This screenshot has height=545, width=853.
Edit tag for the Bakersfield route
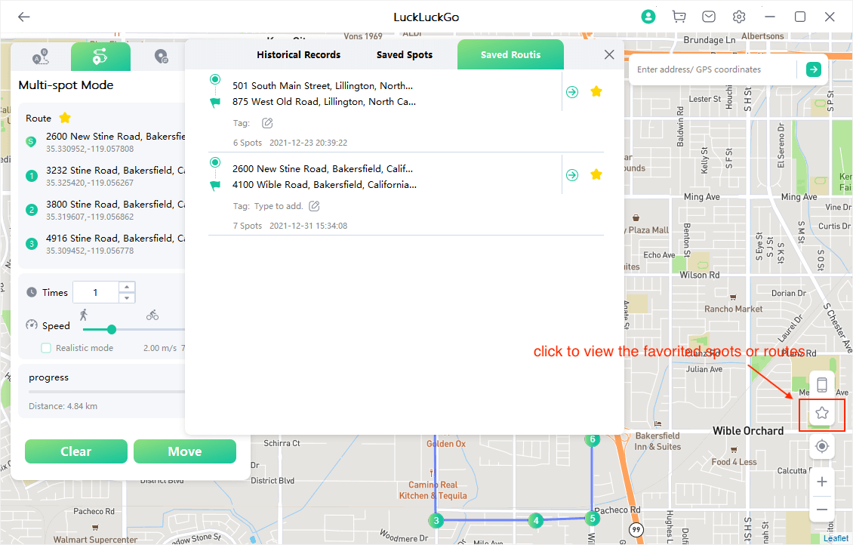[314, 206]
